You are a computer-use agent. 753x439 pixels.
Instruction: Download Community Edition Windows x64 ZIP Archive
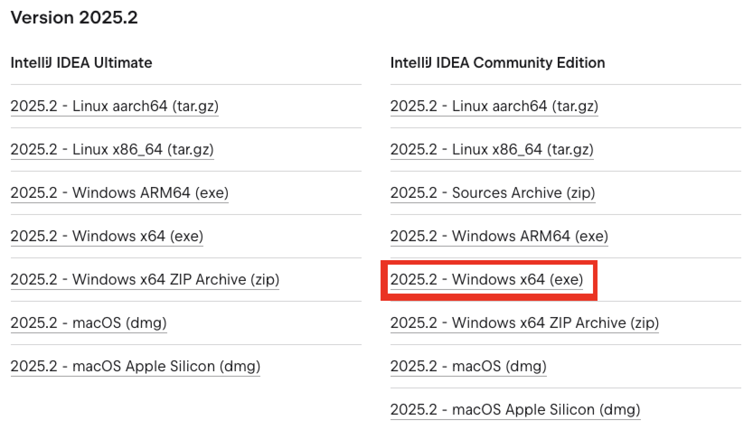click(x=524, y=323)
